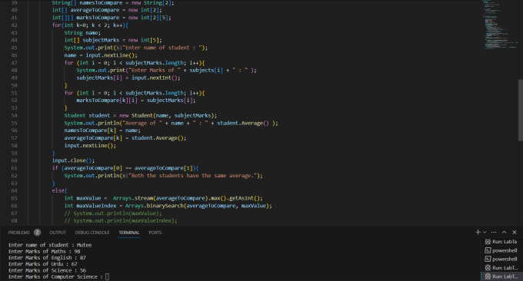This screenshot has width=523, height=281.
Task: Open the DEBUG CONSOLE tab
Action: click(x=92, y=233)
